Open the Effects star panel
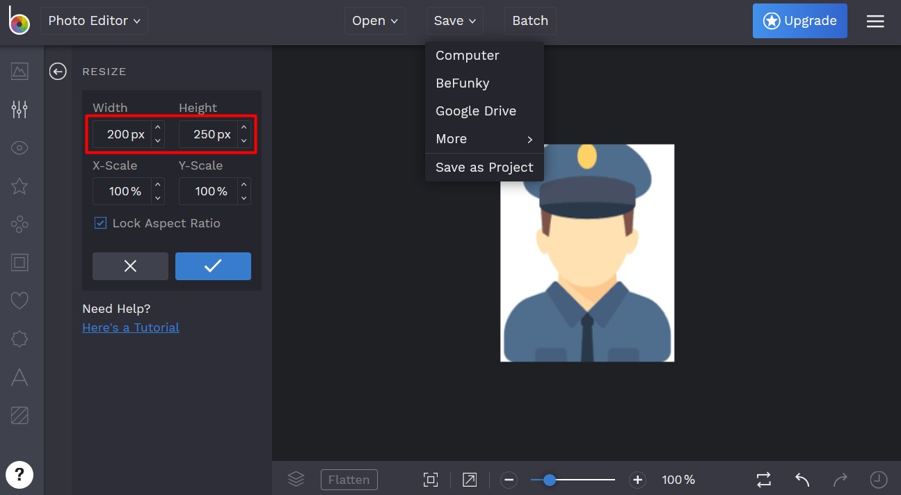 [19, 186]
